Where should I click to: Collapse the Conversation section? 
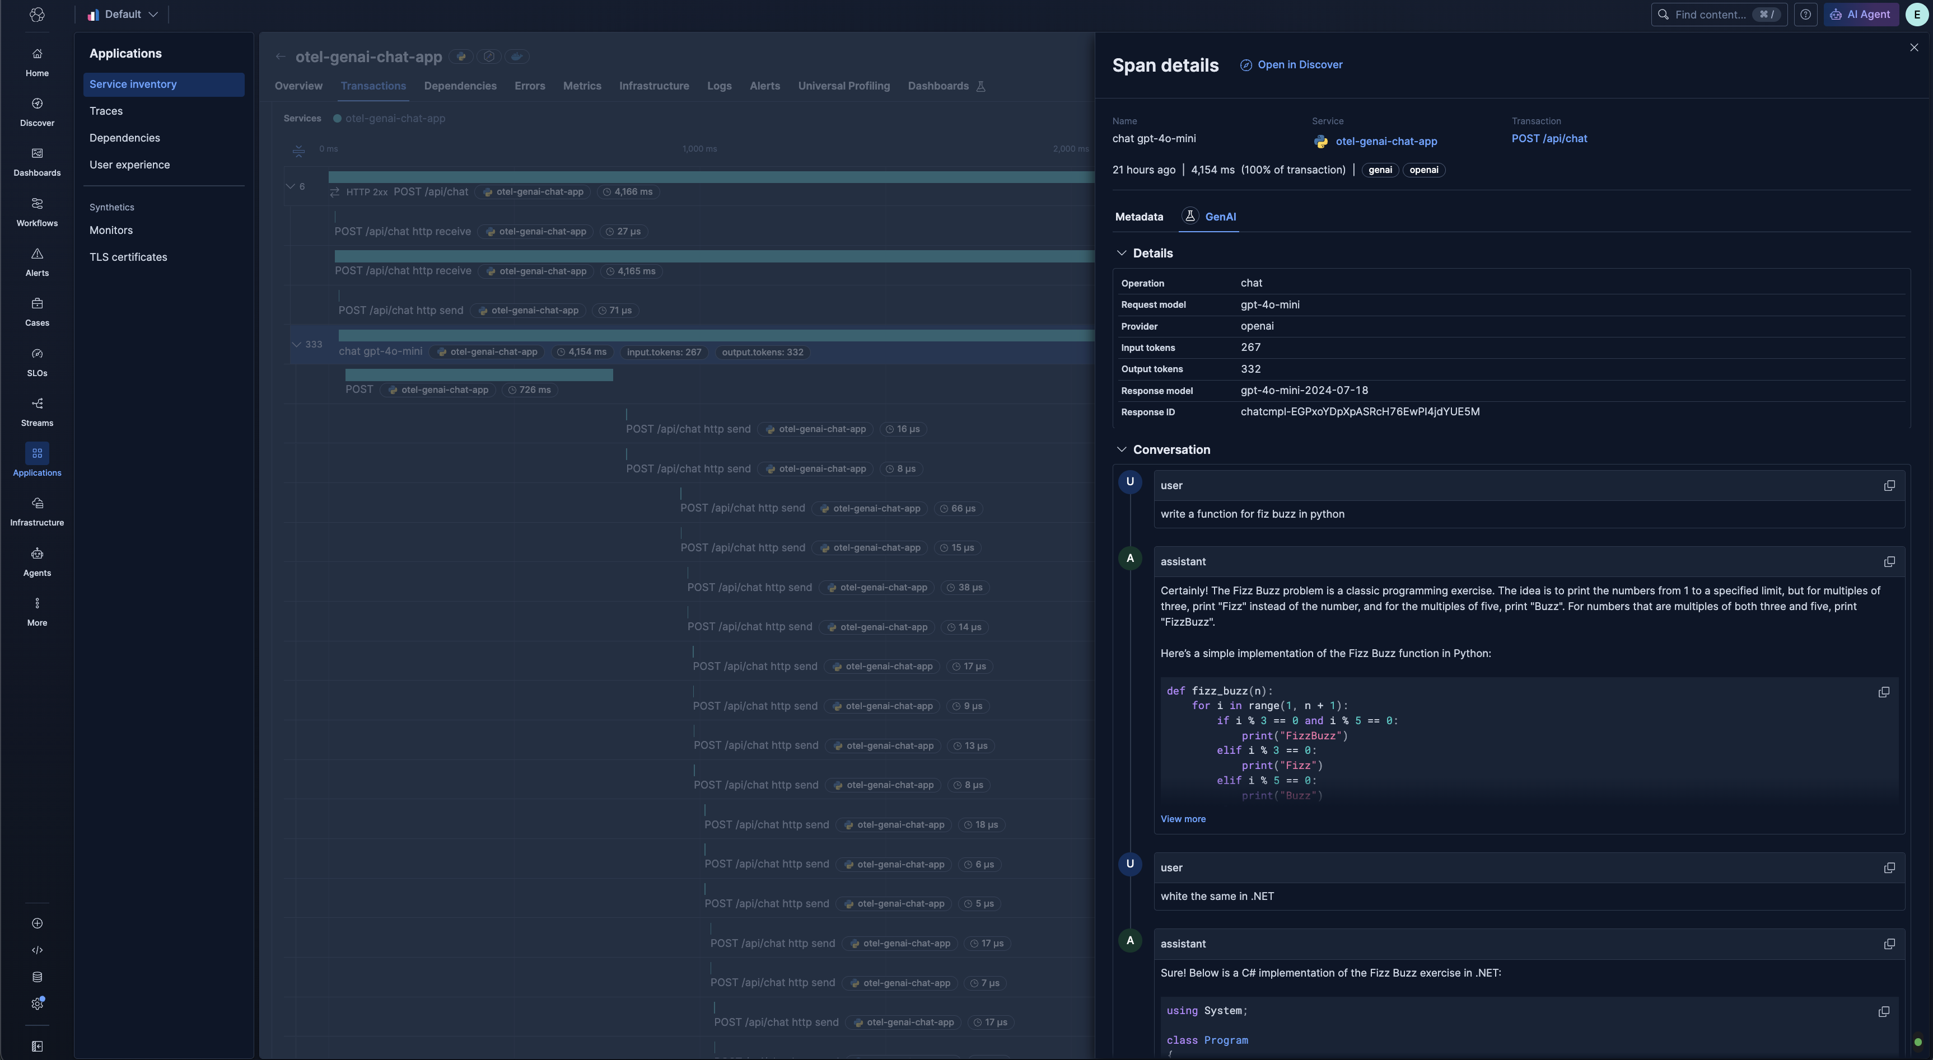tap(1122, 449)
